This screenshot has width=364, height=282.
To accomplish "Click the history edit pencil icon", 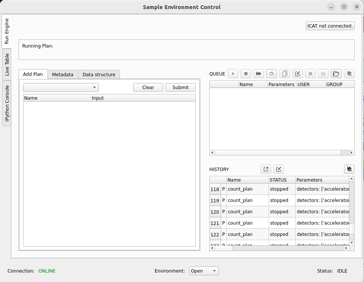I will click(279, 169).
